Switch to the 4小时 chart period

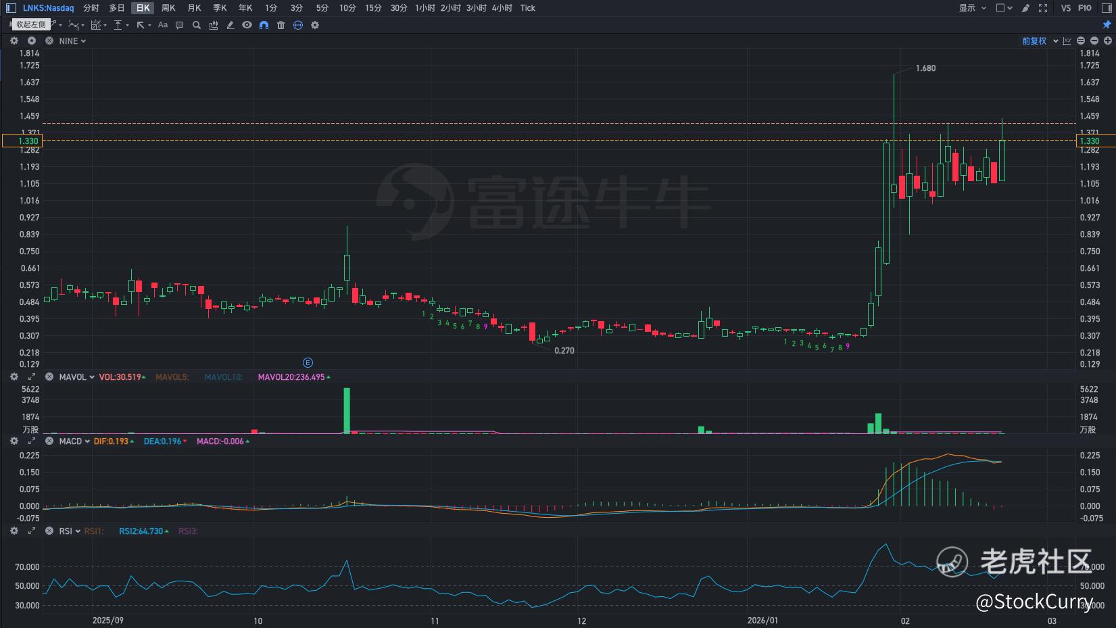(502, 8)
